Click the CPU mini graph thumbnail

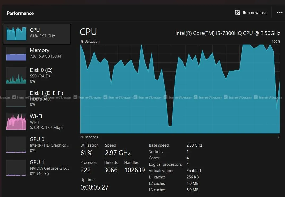point(16,34)
